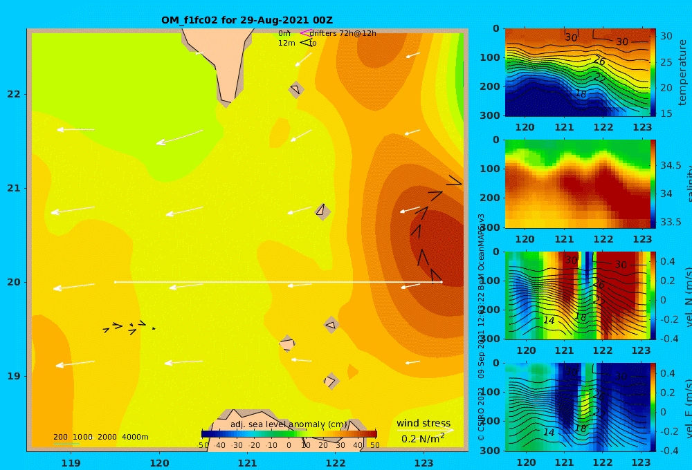
Task: Click the 'drifters 72h@12h' legend text
Action: tap(343, 33)
